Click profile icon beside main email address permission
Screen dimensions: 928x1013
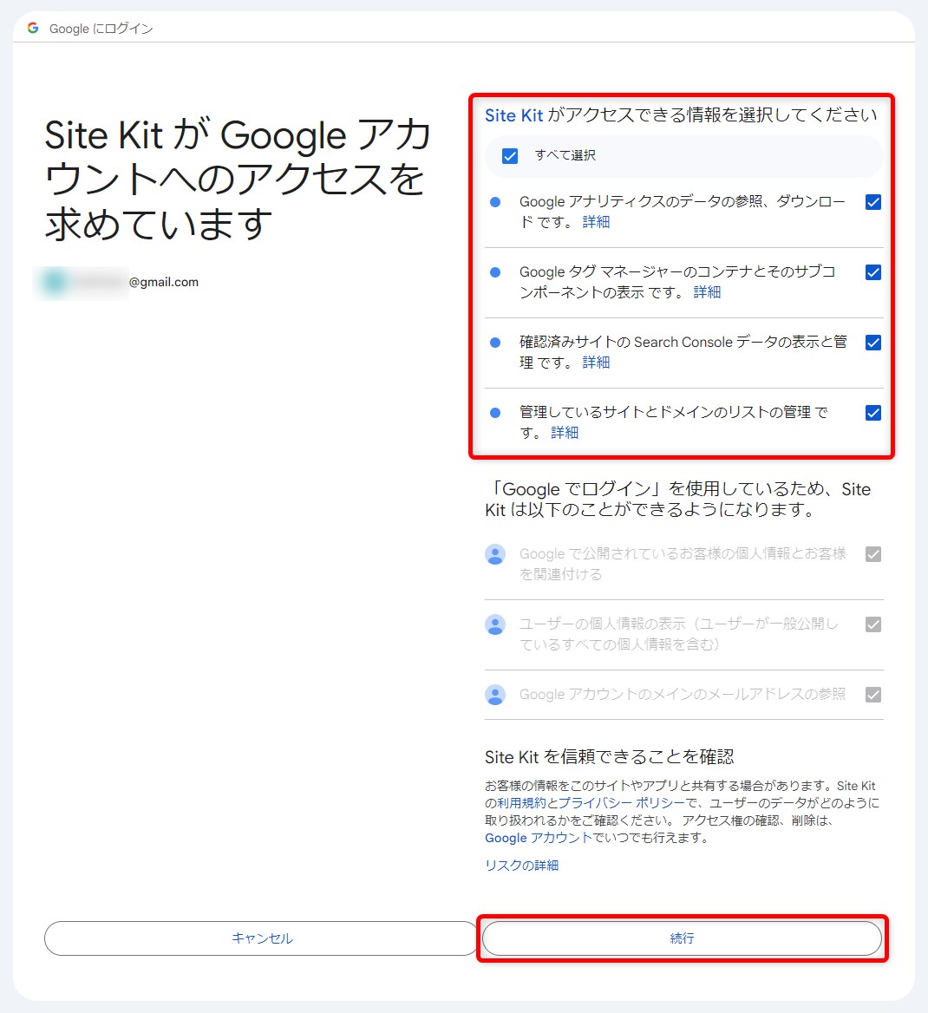pyautogui.click(x=495, y=695)
